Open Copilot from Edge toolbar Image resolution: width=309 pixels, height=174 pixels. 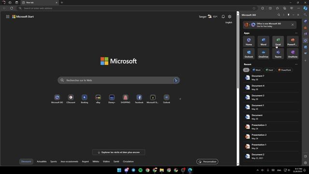tap(305, 8)
